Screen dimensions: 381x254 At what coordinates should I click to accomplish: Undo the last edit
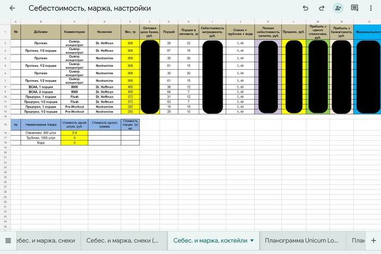(305, 8)
